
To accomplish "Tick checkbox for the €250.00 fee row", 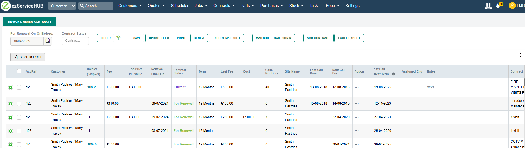I will click(x=19, y=117).
